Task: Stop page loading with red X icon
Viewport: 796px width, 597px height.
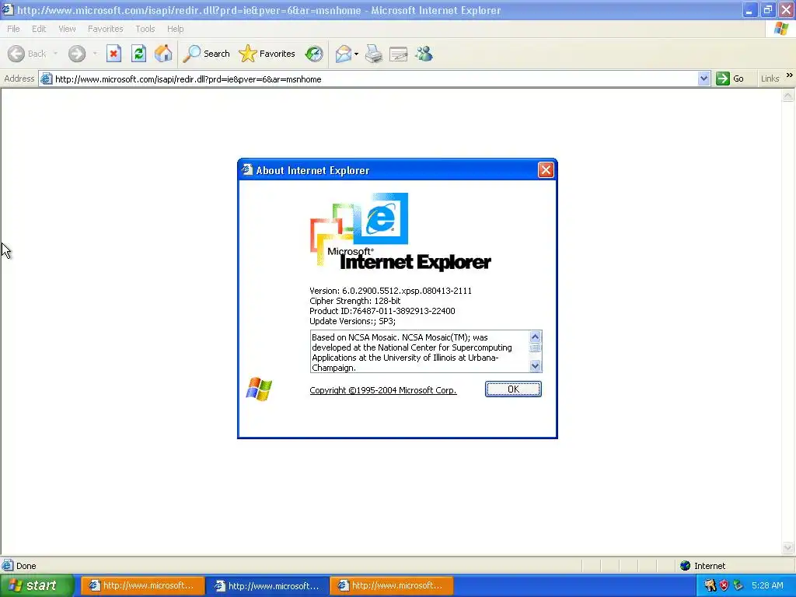Action: click(113, 54)
